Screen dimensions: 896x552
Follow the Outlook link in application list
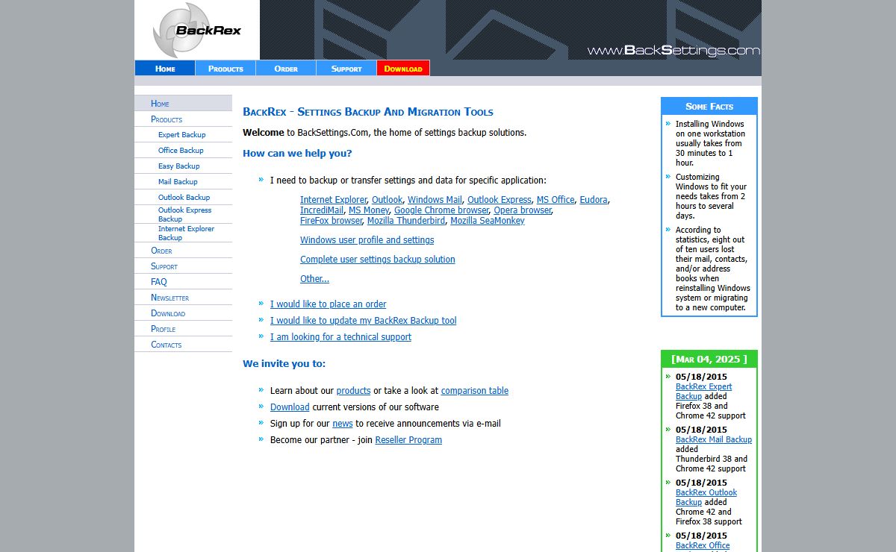tap(387, 199)
